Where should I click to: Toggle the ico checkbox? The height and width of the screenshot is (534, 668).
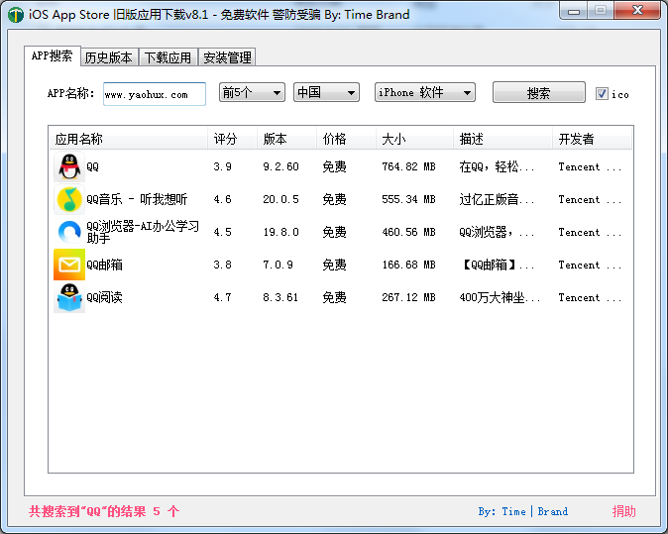point(602,94)
